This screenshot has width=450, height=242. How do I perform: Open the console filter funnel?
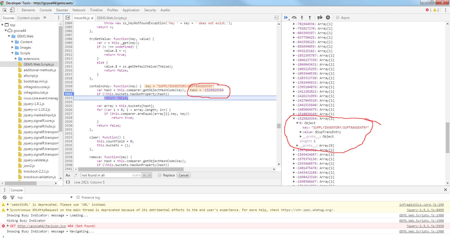pos(12,198)
